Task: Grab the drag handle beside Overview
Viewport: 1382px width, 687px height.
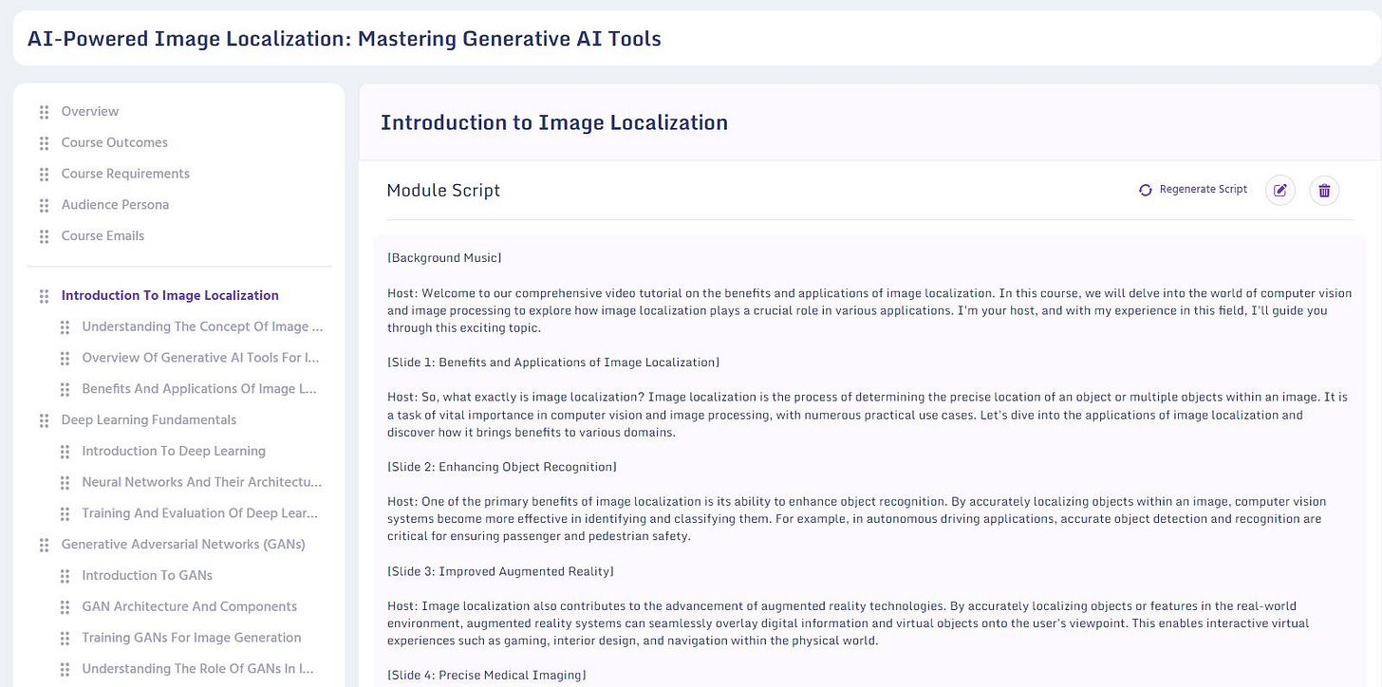Action: click(x=44, y=112)
